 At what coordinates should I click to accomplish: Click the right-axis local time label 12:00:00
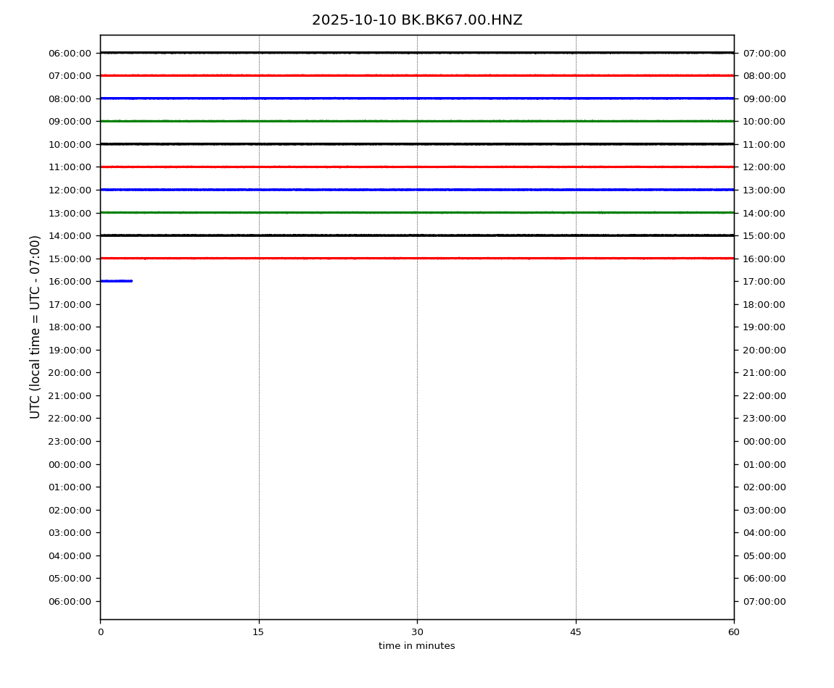click(x=764, y=167)
